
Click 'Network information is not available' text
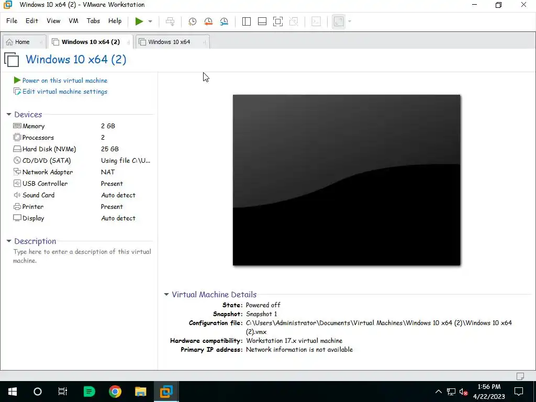(x=299, y=349)
